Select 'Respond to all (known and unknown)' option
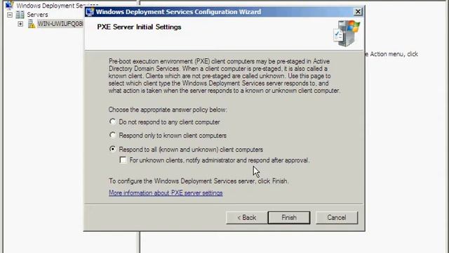 (x=113, y=149)
